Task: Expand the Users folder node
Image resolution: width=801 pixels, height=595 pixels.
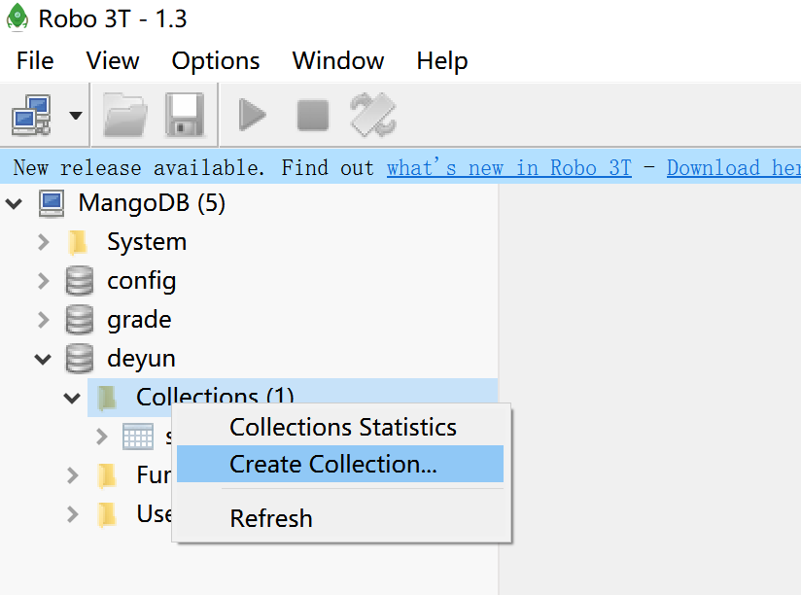Action: coord(73,514)
